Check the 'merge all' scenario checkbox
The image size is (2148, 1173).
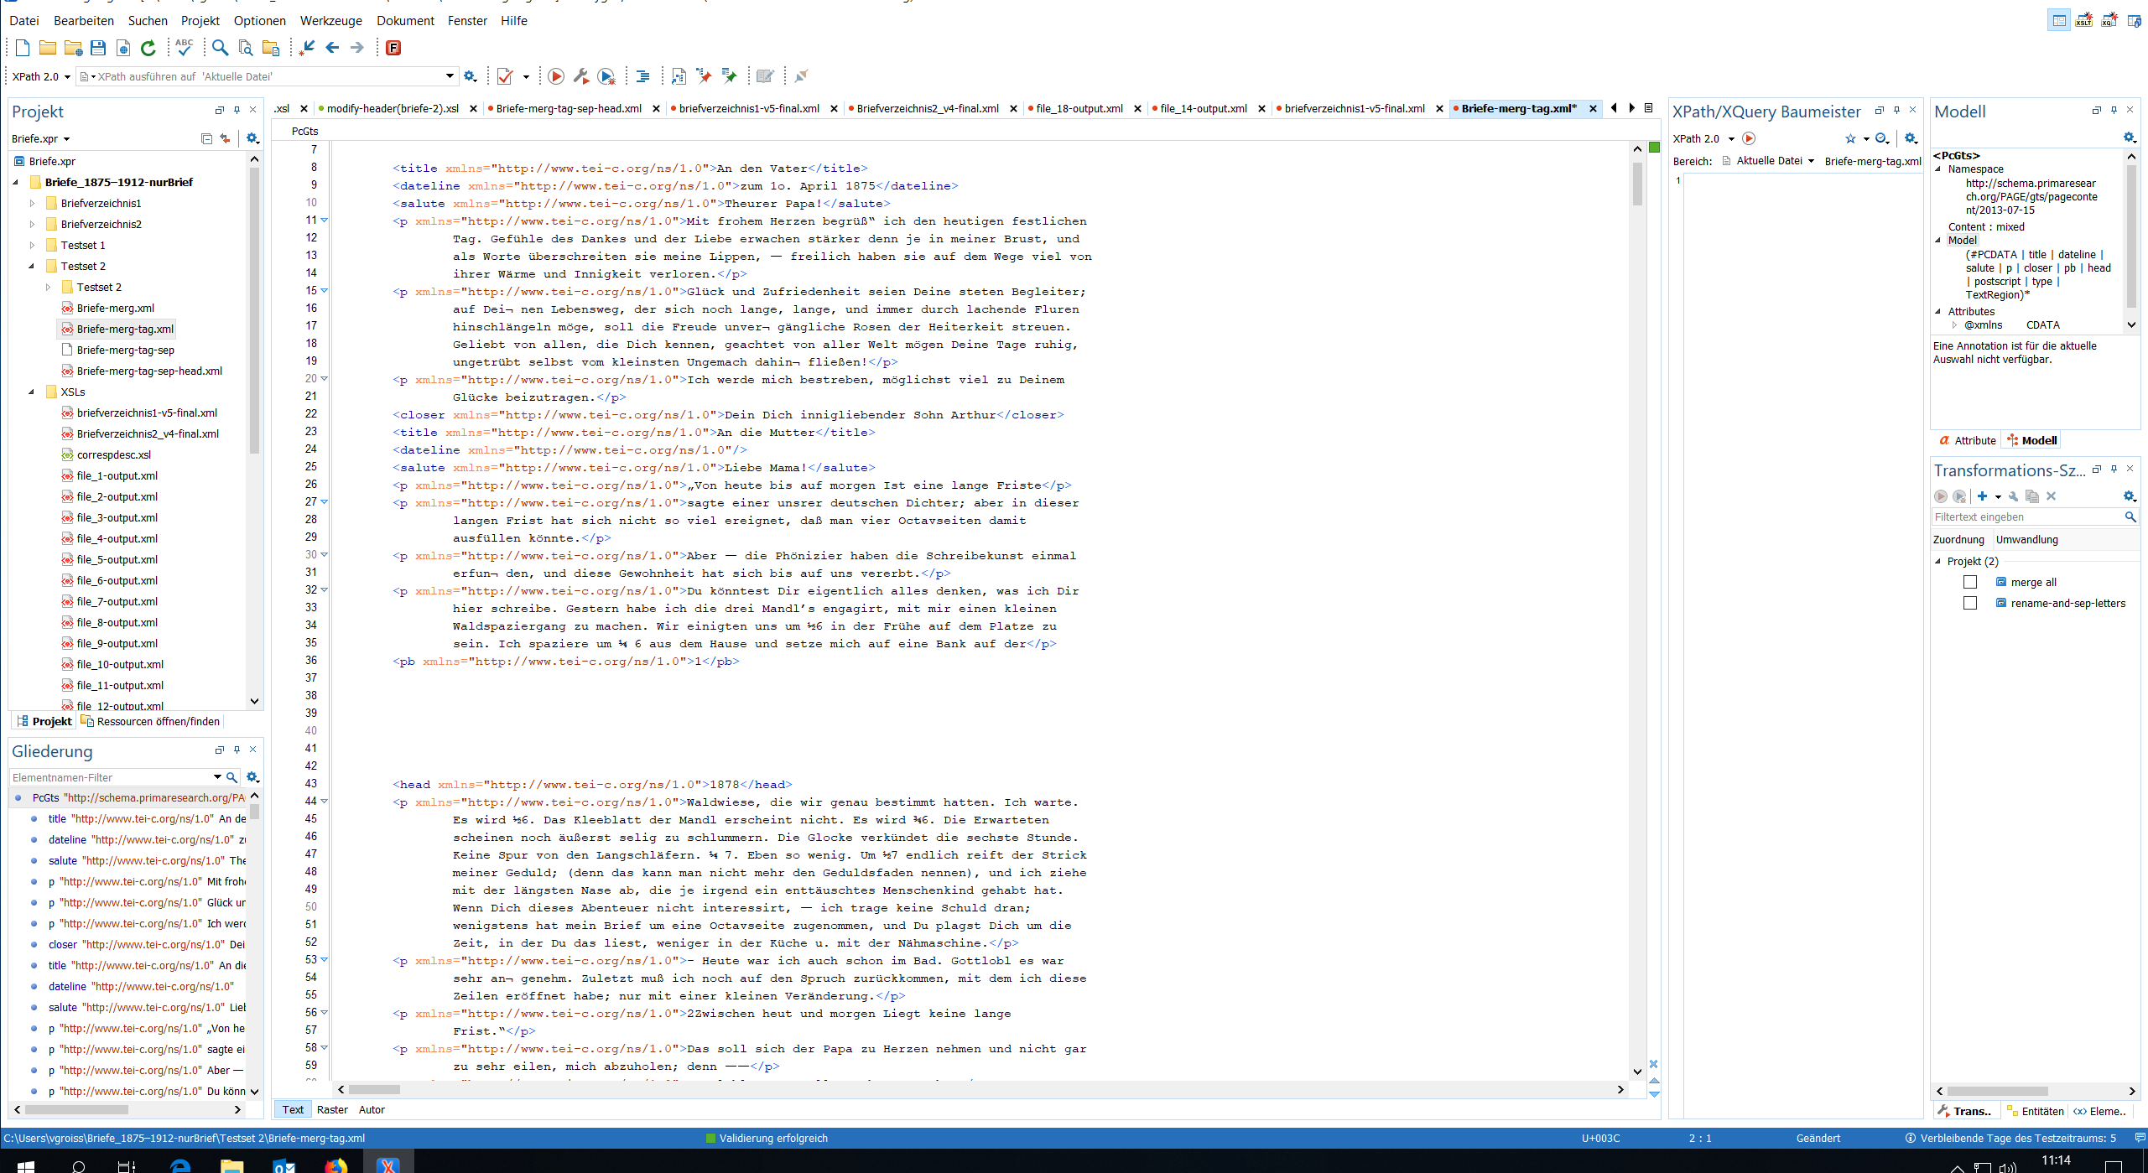tap(1970, 582)
